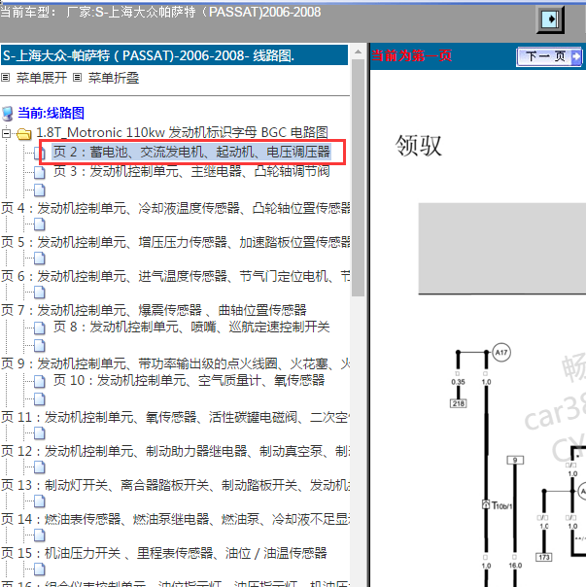Click the tree panel vertical scrollbar thumb

358,178
